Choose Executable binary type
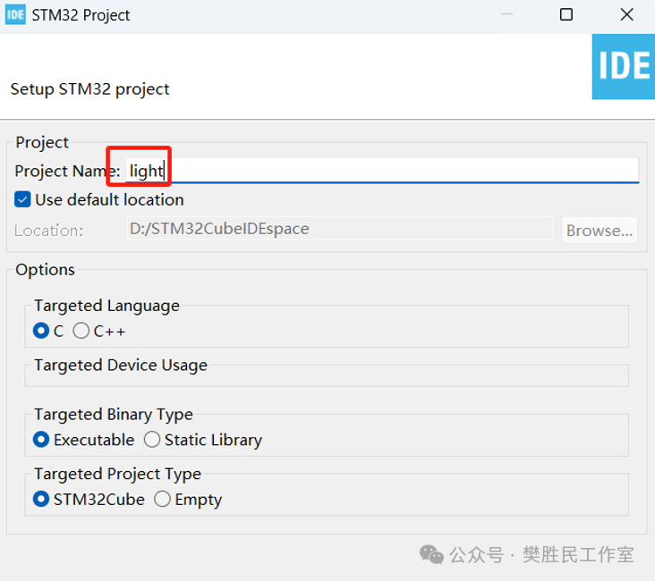This screenshot has width=655, height=581. [x=41, y=440]
